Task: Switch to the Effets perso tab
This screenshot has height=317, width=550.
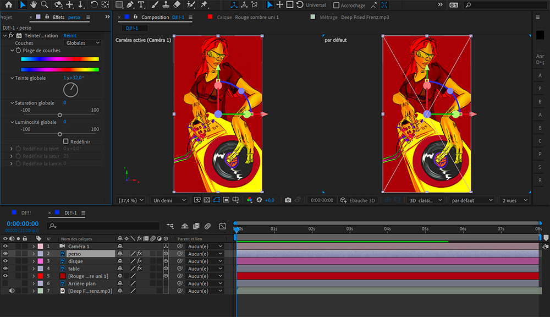Action: pyautogui.click(x=67, y=17)
